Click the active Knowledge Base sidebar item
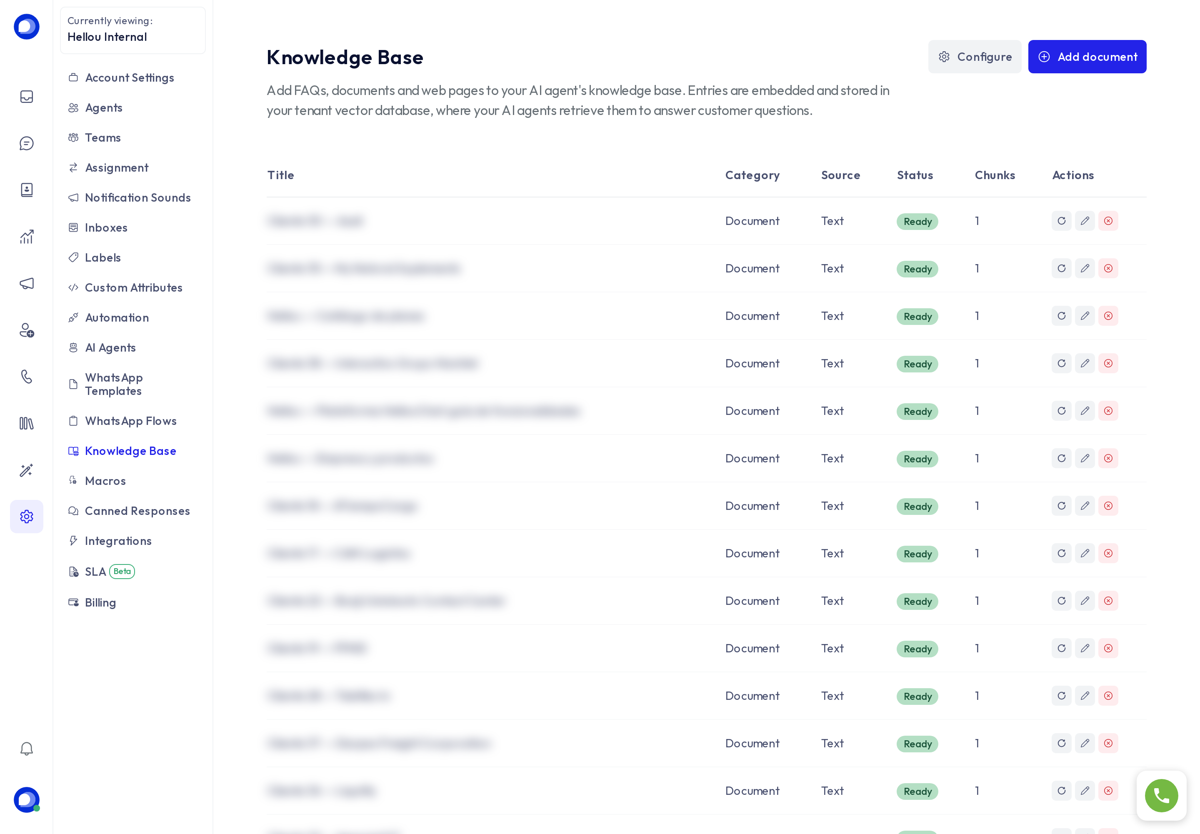 point(130,451)
